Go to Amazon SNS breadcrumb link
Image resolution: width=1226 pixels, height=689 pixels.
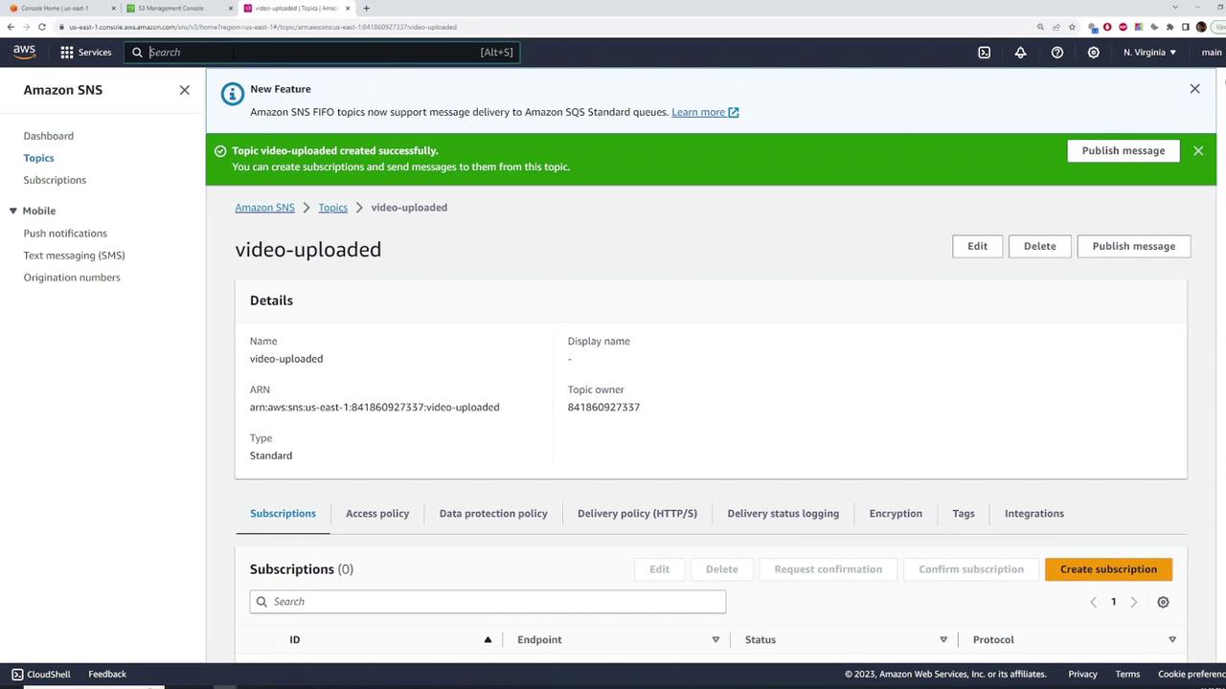pos(264,208)
